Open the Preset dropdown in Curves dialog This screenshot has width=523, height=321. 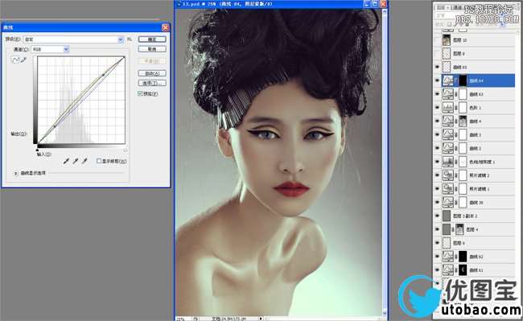(x=73, y=39)
